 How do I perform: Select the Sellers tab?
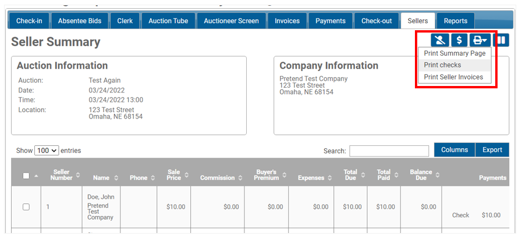click(x=418, y=21)
